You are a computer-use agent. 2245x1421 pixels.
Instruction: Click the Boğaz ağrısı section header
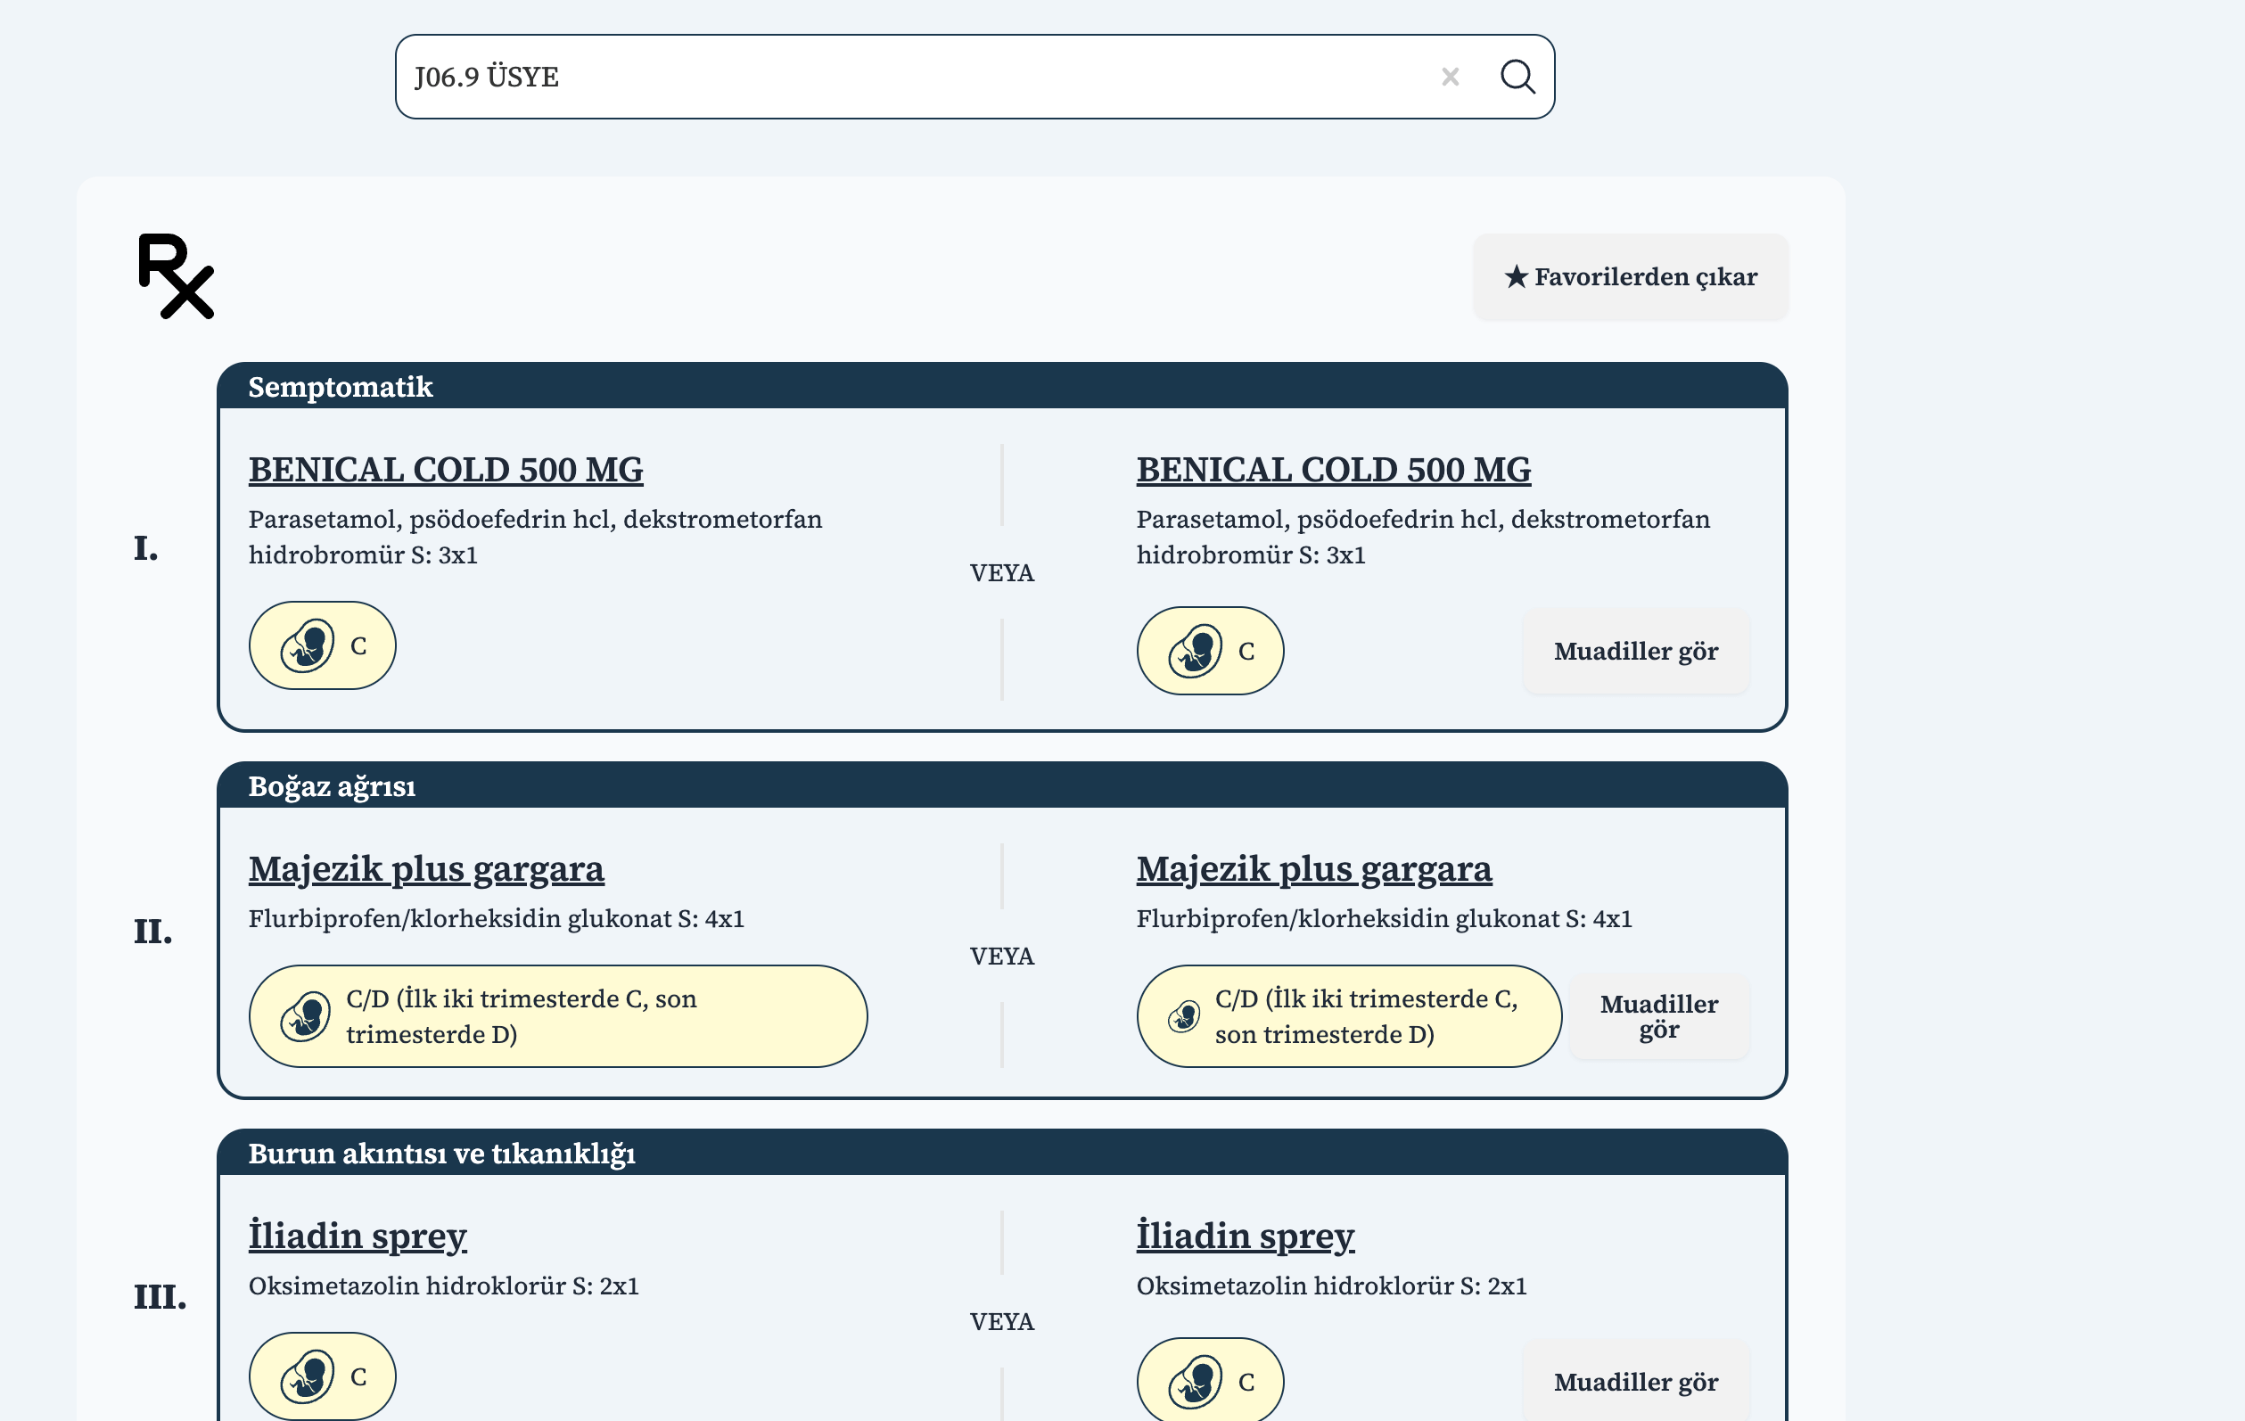pos(1002,785)
